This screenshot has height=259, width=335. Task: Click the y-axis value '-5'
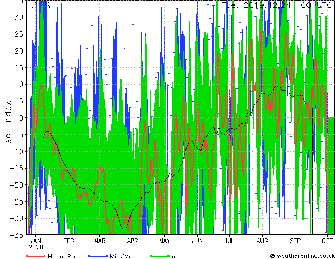(x=18, y=135)
